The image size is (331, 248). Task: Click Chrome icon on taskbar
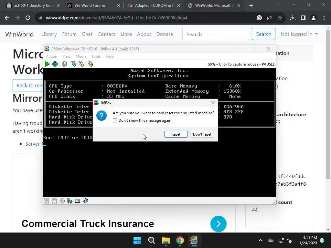[180, 240]
